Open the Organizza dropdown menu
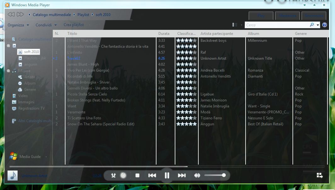 [18, 25]
